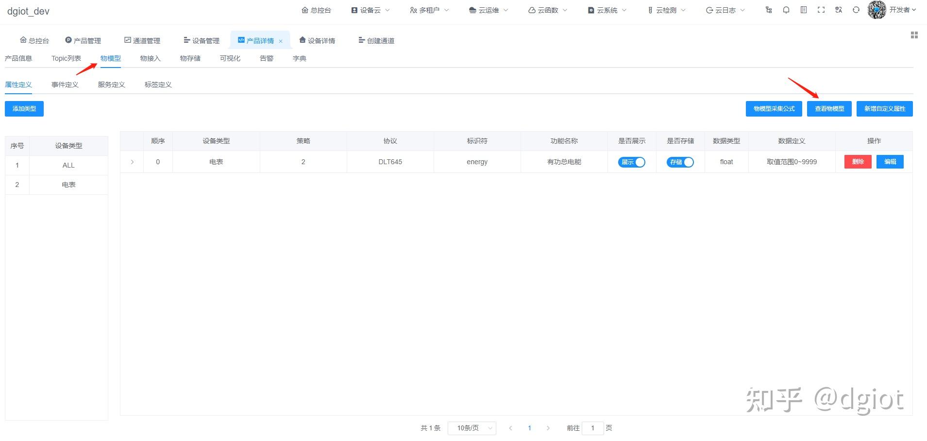Image resolution: width=927 pixels, height=441 pixels.
Task: Open the notification bell in the header
Action: coord(786,10)
